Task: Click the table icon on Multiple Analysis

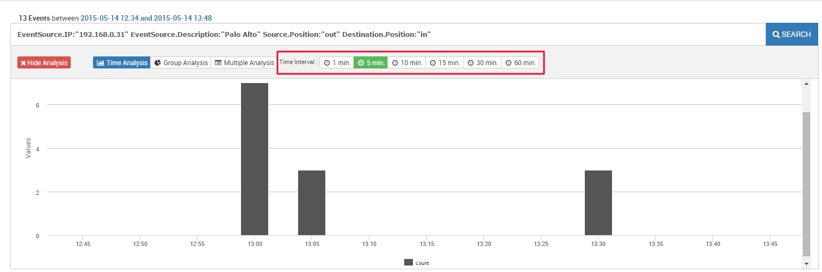Action: tap(218, 63)
